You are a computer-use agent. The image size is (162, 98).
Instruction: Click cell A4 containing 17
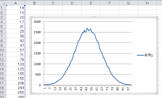pyautogui.click(x=15, y=22)
